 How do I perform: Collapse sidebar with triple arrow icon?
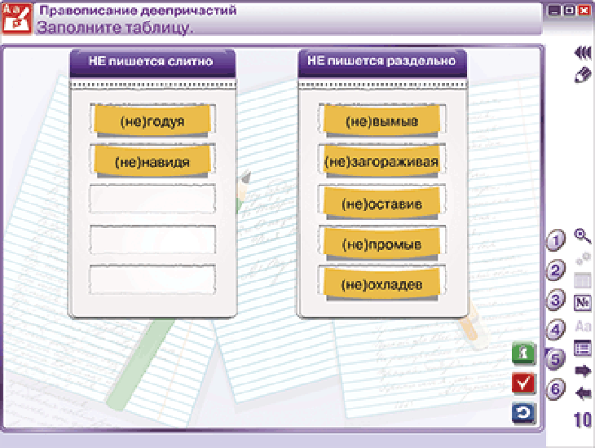coord(582,52)
